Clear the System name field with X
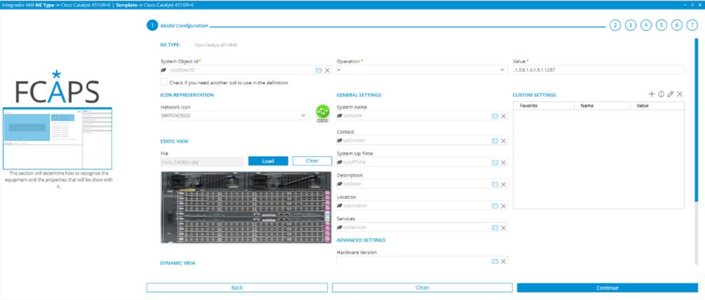Screen dimensions: 705x300 pos(503,116)
